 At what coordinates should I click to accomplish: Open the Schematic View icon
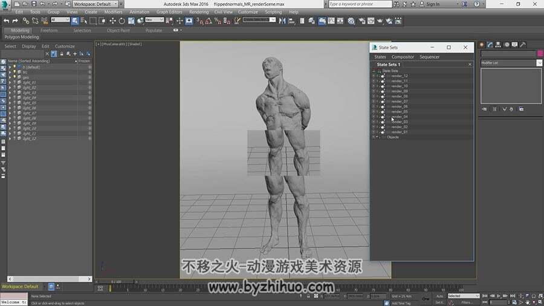[x=340, y=21]
